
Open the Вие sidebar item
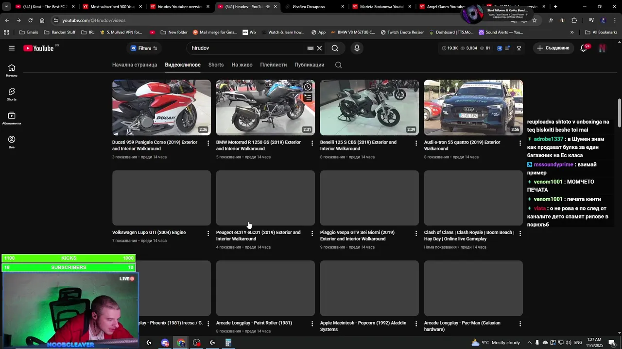[x=12, y=142]
